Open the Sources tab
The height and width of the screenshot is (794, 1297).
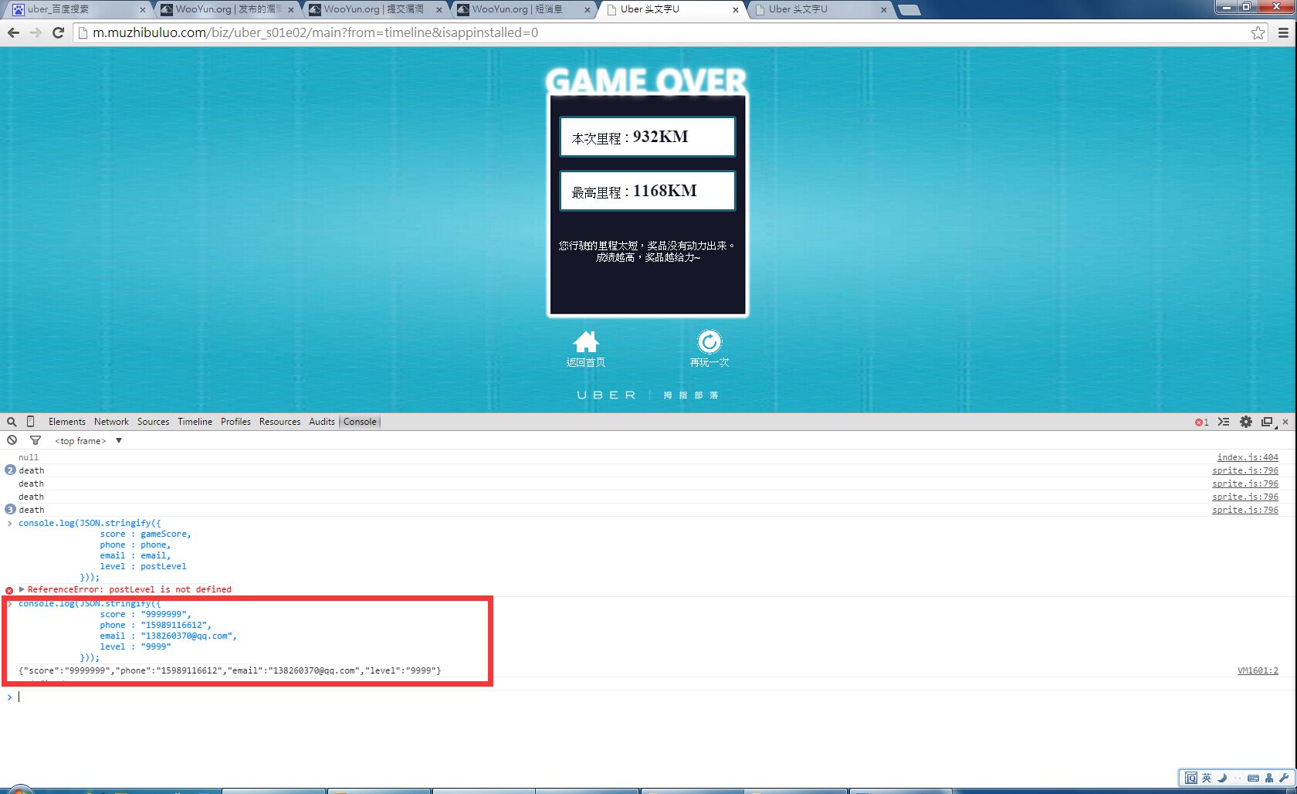coord(153,422)
